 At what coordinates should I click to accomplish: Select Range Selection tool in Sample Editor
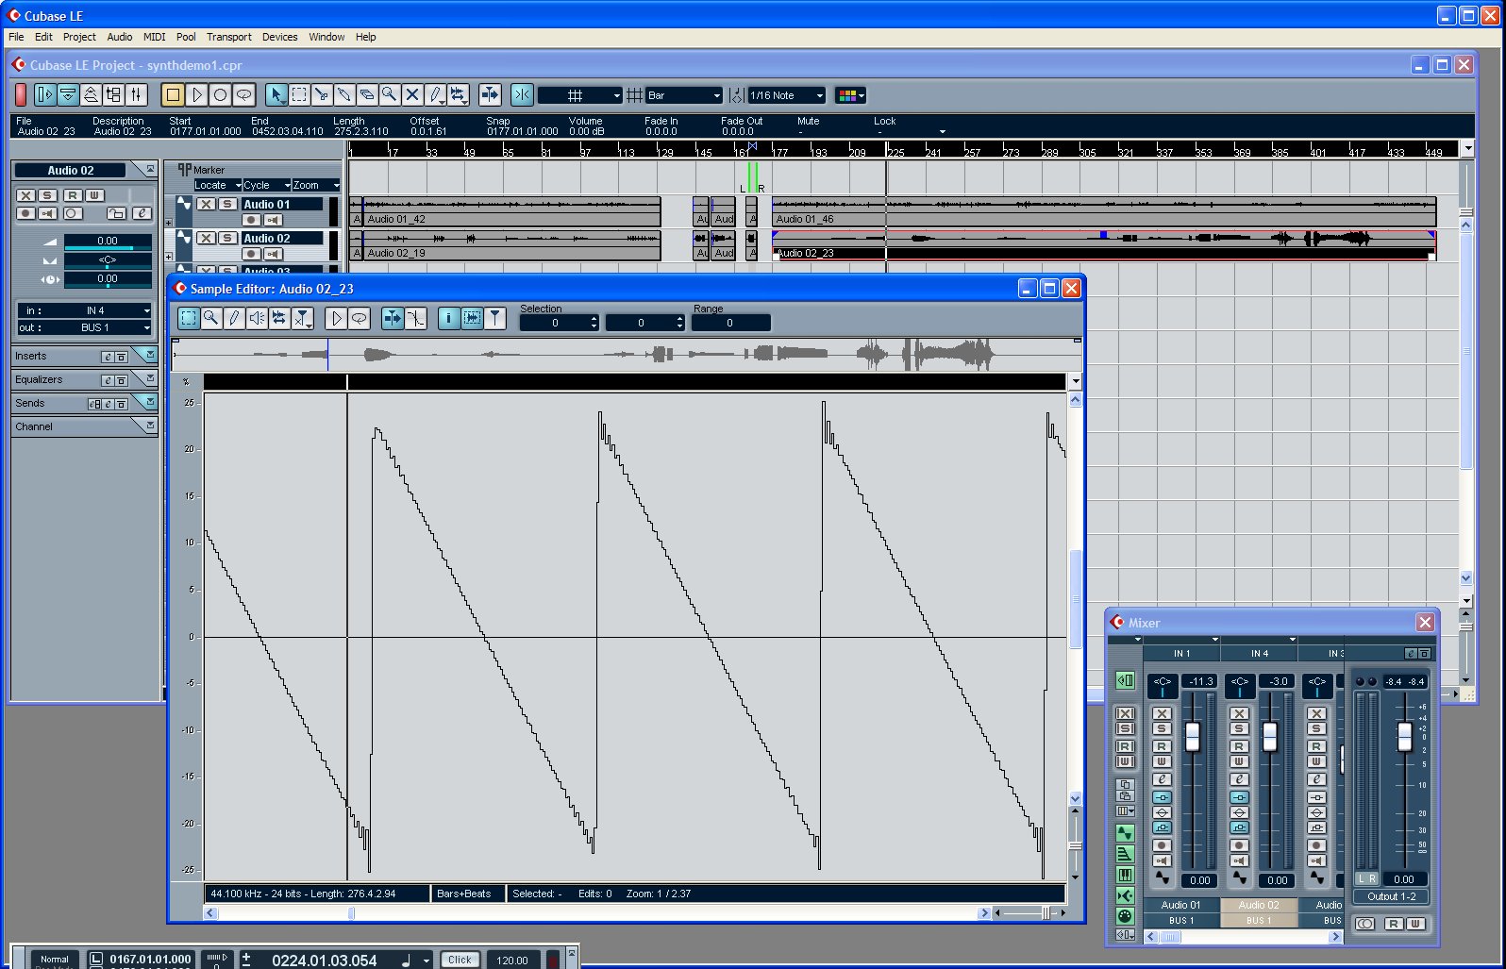tap(189, 319)
